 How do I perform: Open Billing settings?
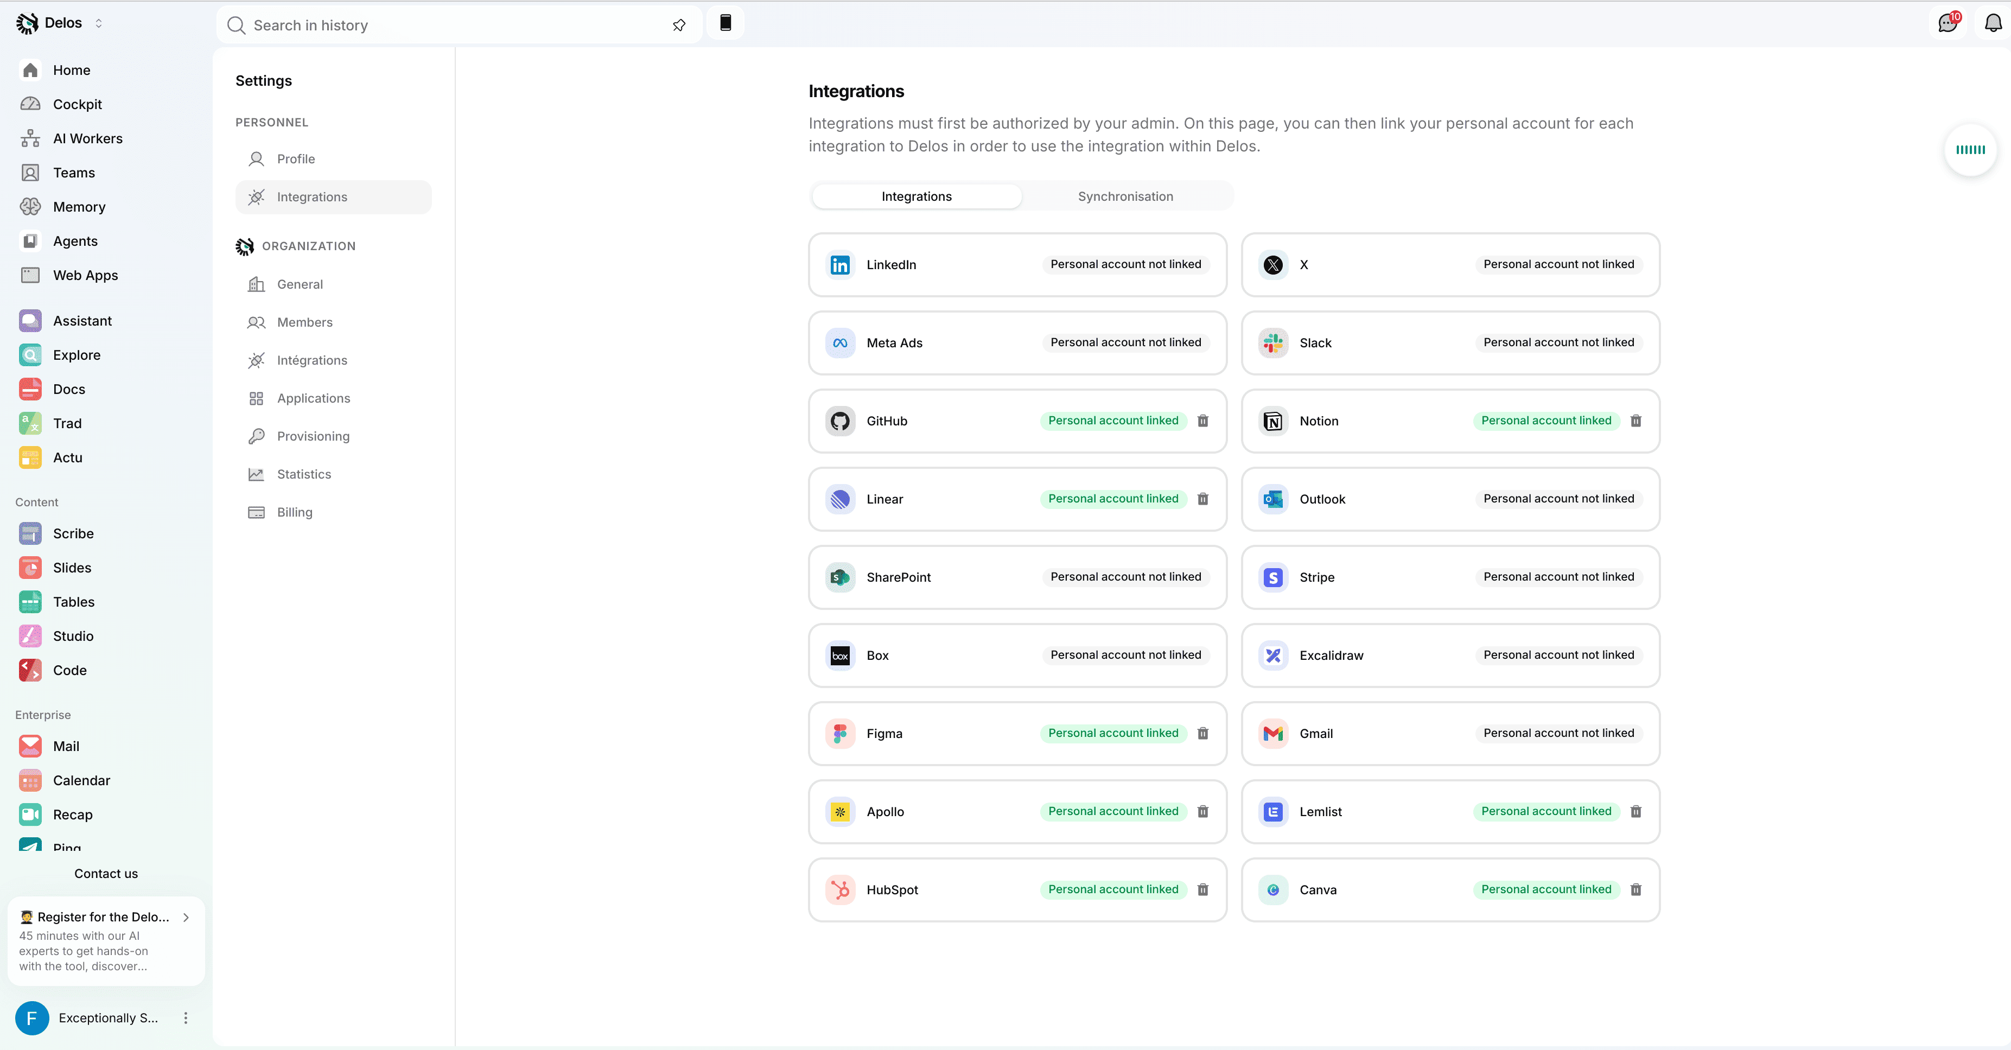(x=333, y=513)
